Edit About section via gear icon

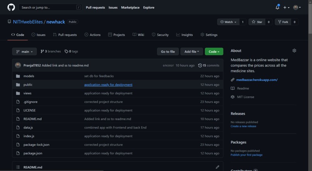pos(294,51)
